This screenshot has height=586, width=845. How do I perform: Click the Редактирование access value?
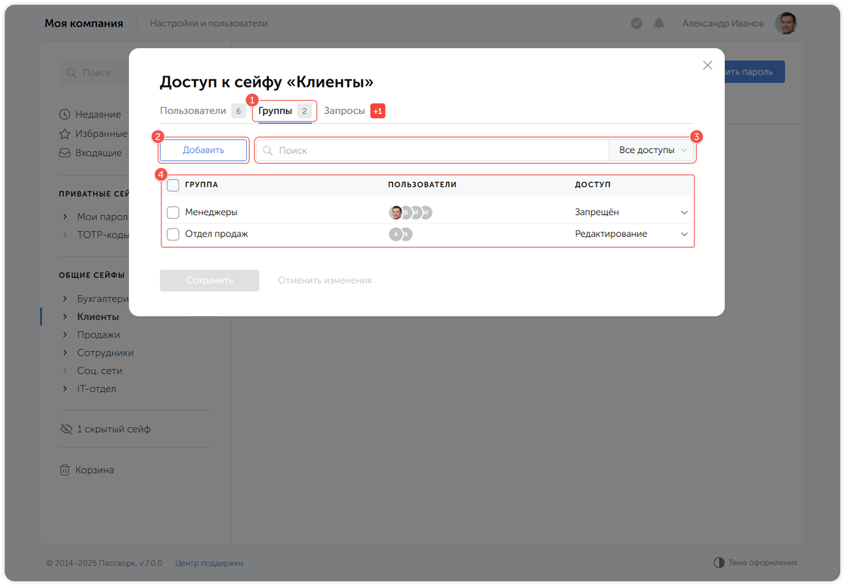click(x=611, y=234)
